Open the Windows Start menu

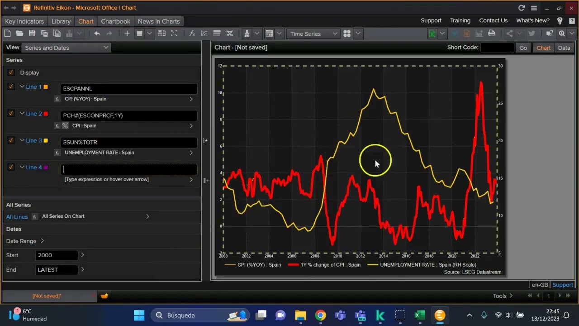tap(139, 315)
